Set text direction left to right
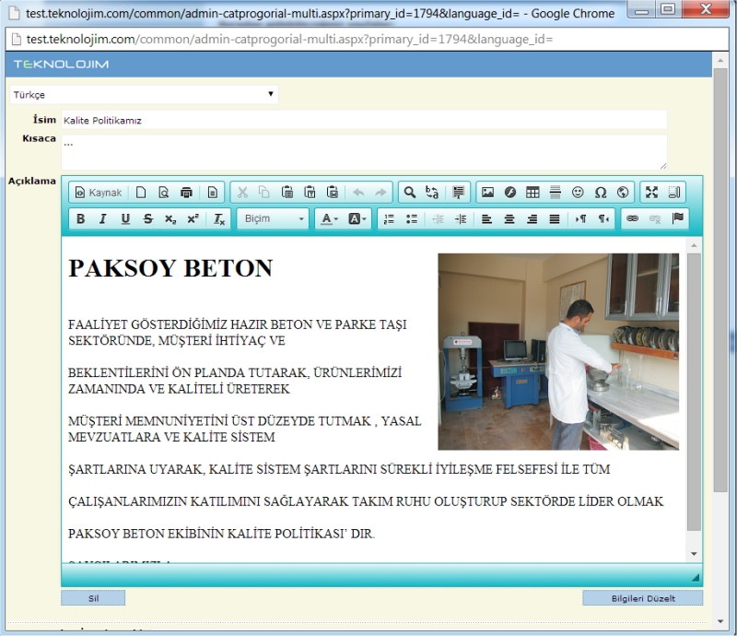Screen dimensions: 737x636 click(581, 218)
